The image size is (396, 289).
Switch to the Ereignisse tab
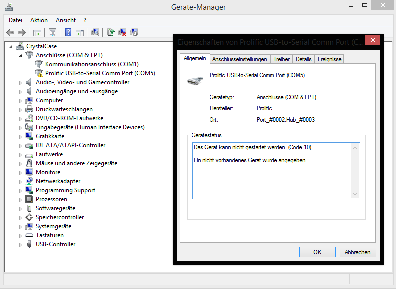(329, 59)
